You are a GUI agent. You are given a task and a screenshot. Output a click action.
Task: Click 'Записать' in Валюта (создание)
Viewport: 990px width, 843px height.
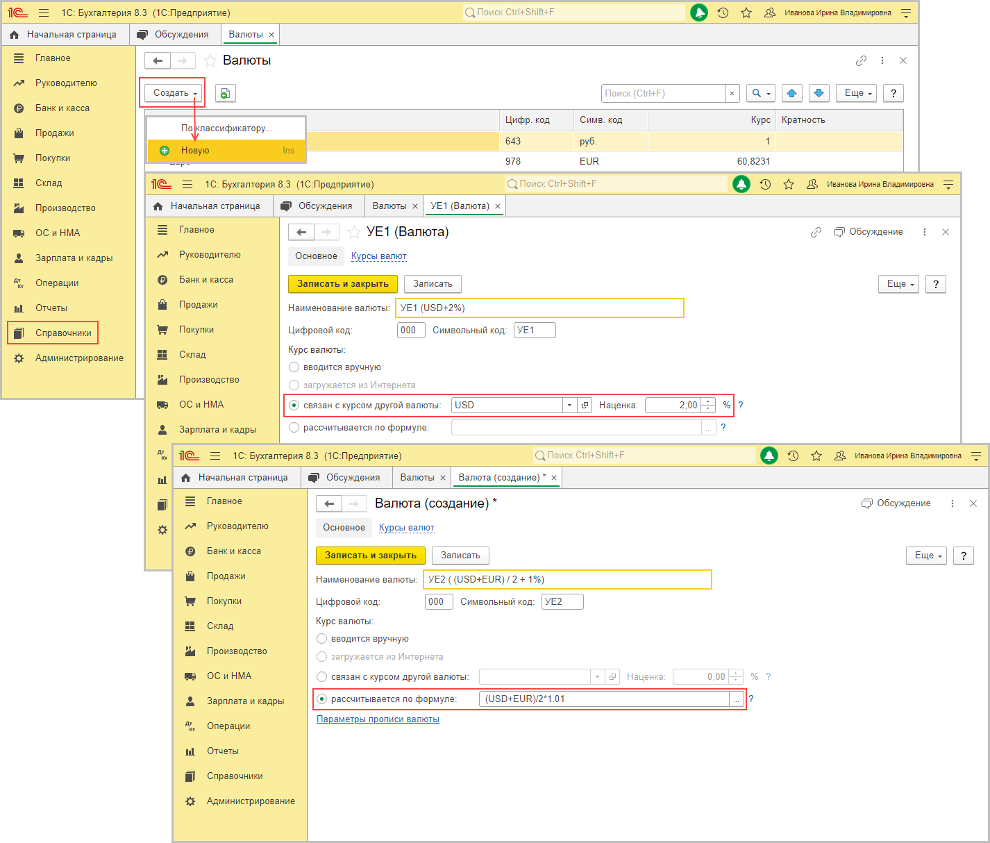pyautogui.click(x=460, y=556)
